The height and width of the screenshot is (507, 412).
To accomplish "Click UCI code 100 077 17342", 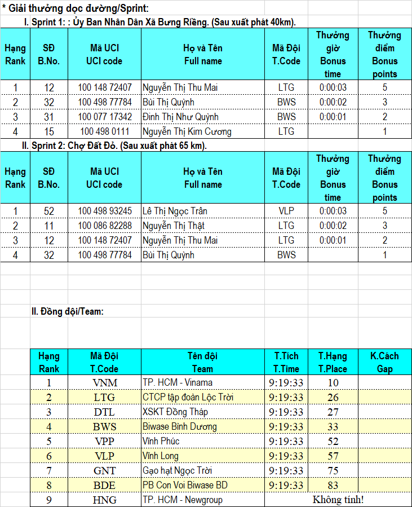I will click(104, 117).
